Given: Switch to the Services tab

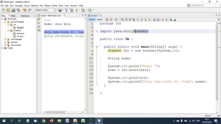Looking at the screenshot, I should click(x=25, y=16).
